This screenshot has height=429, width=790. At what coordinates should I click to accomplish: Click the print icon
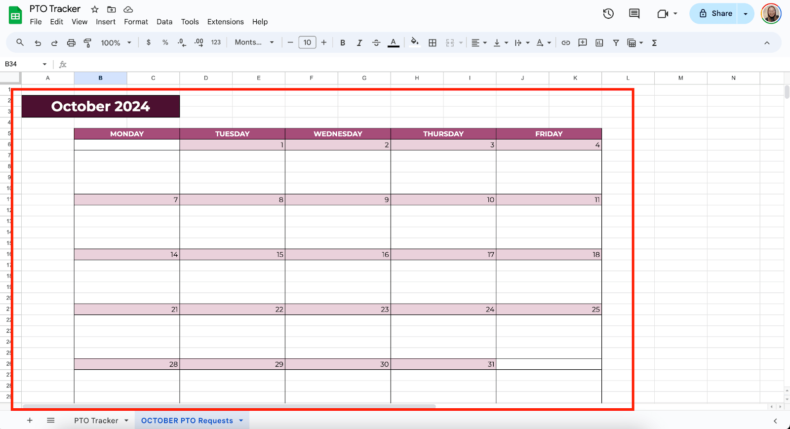tap(71, 43)
